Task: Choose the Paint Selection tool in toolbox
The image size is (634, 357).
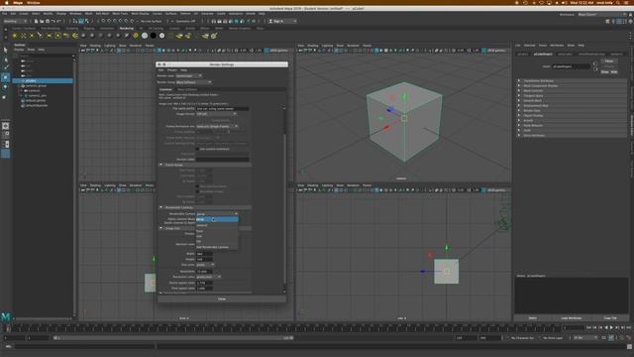Action: pyautogui.click(x=5, y=68)
